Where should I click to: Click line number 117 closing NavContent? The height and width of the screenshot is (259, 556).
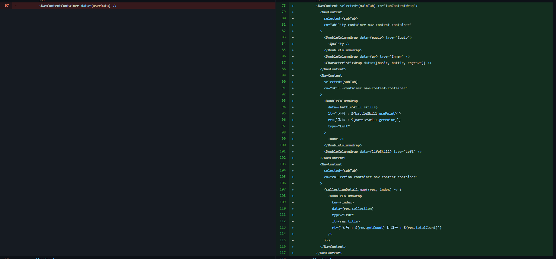(283, 253)
